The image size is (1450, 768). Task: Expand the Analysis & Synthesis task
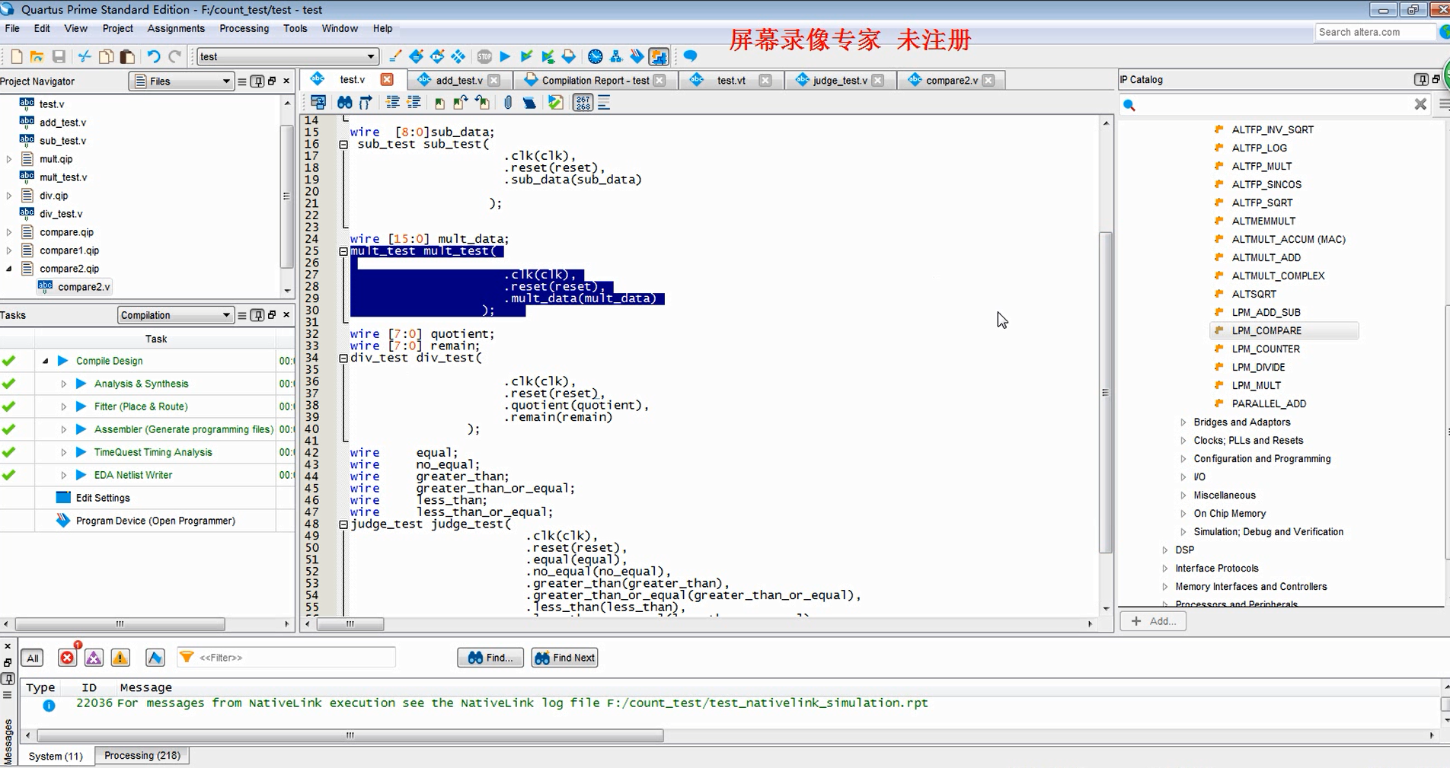click(x=64, y=384)
